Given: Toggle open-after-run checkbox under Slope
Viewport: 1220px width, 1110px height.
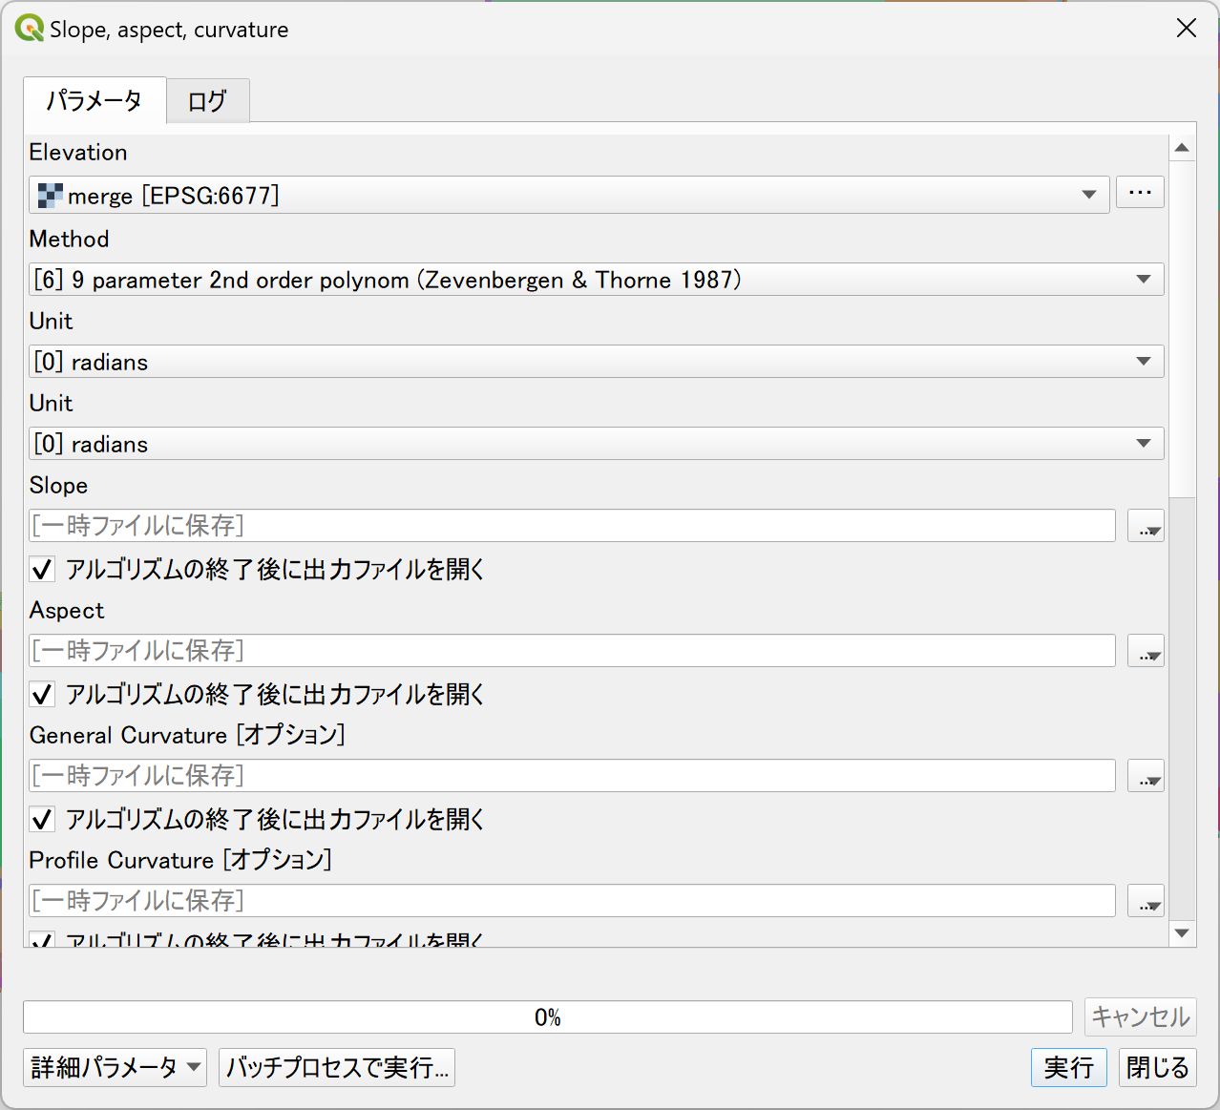Looking at the screenshot, I should point(42,570).
